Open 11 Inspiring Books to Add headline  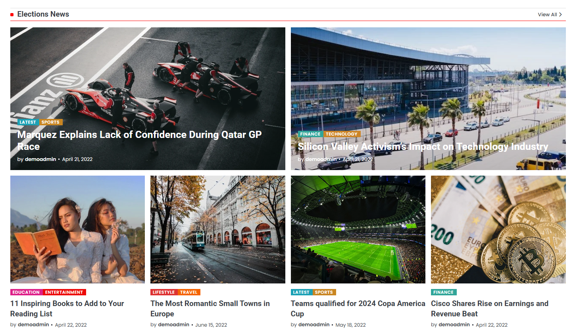67,308
